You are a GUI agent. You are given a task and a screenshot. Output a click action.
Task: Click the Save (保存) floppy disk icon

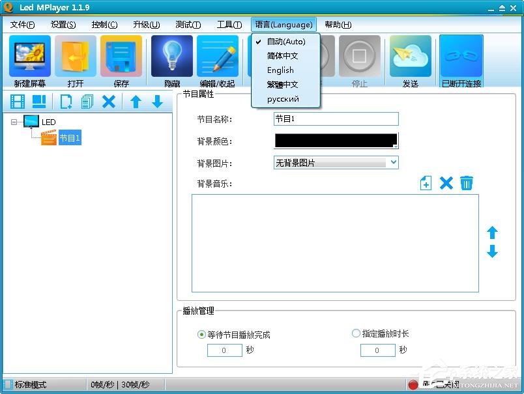(121, 56)
